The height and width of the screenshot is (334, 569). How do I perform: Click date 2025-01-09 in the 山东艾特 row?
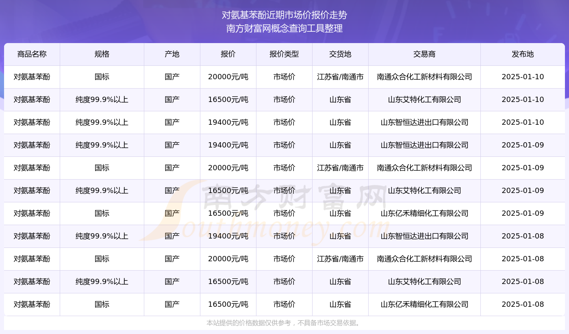523,191
